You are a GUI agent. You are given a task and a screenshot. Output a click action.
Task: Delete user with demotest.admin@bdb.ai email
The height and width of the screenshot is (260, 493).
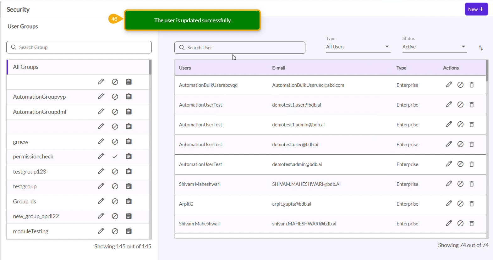pyautogui.click(x=471, y=164)
